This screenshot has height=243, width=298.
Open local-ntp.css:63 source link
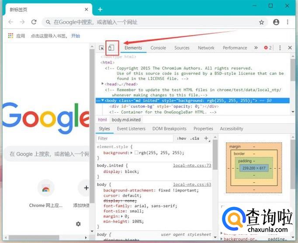(192, 184)
